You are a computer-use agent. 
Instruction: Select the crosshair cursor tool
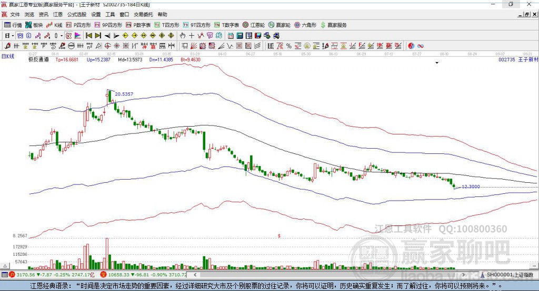192,36
